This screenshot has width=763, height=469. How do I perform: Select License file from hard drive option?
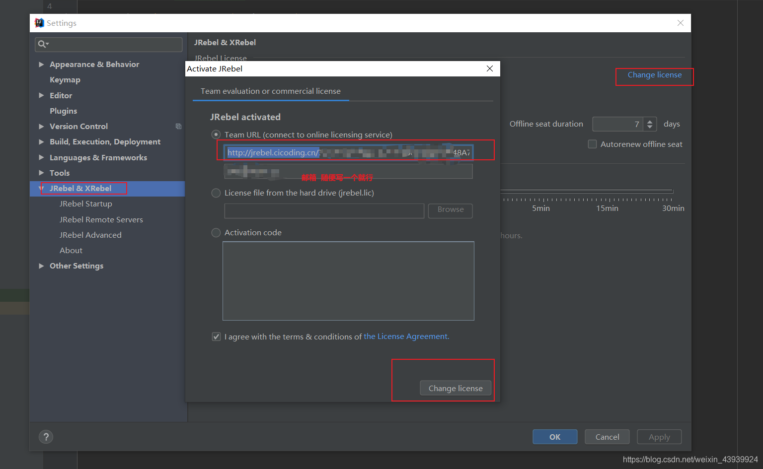click(216, 193)
